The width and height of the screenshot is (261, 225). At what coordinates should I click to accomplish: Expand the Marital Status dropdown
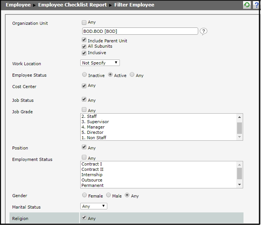[94, 206]
